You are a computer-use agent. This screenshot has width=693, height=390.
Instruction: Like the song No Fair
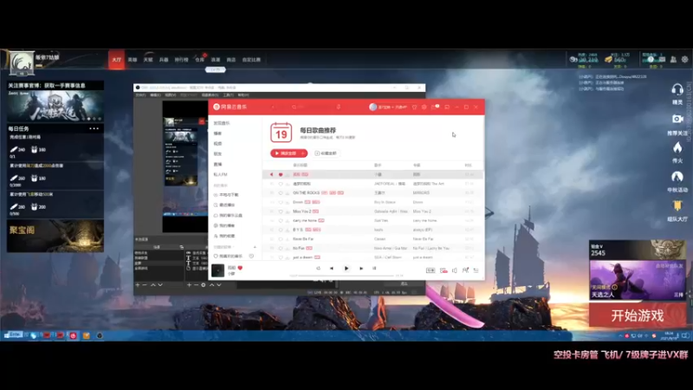280,248
